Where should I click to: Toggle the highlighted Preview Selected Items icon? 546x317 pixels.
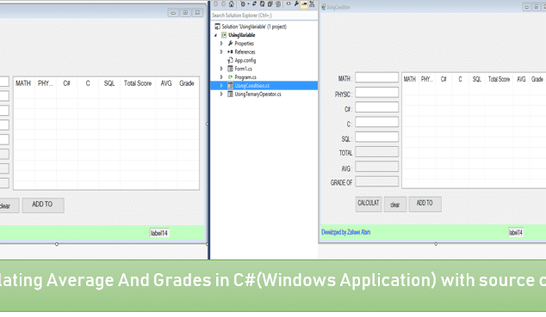[x=304, y=4]
